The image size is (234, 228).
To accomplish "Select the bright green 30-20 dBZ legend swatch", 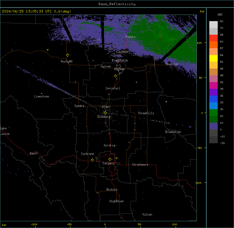I will pyautogui.click(x=213, y=113).
